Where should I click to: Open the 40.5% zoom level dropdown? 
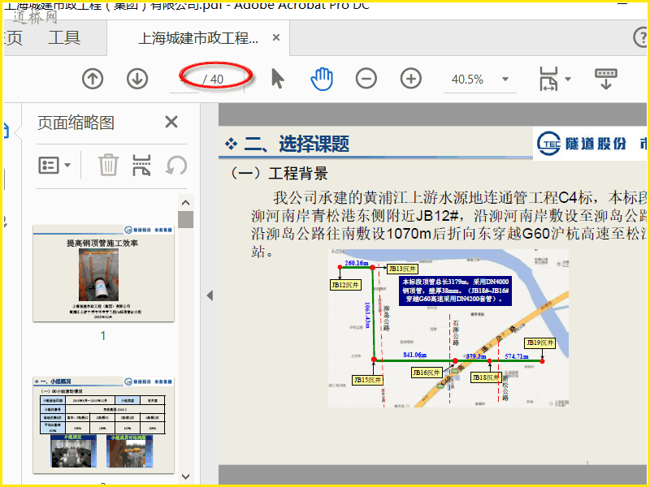click(505, 79)
